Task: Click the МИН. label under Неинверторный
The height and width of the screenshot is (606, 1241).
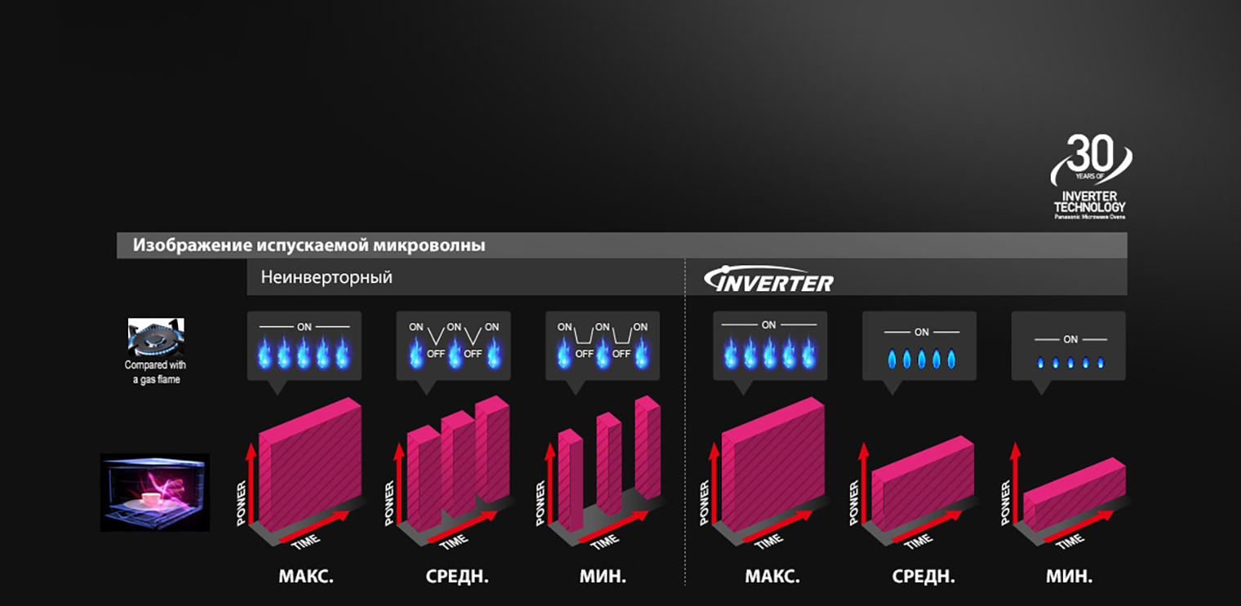Action: pos(603,577)
